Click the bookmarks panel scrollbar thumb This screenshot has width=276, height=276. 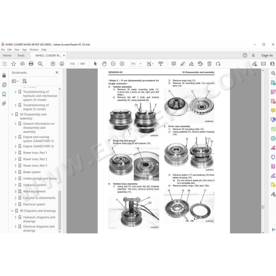(x=60, y=210)
